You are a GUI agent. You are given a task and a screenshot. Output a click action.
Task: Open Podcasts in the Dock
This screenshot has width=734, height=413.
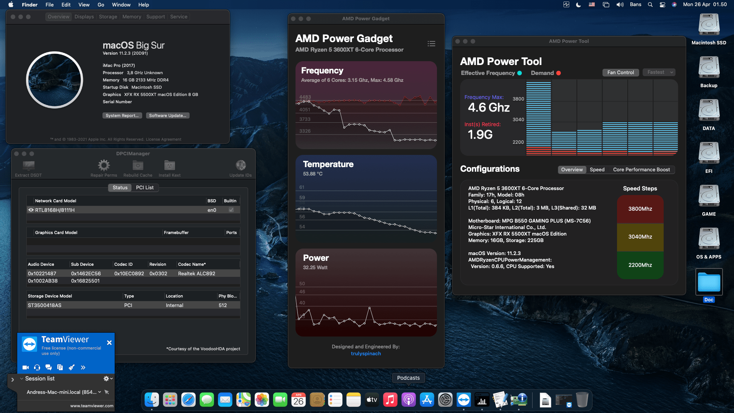(x=409, y=400)
